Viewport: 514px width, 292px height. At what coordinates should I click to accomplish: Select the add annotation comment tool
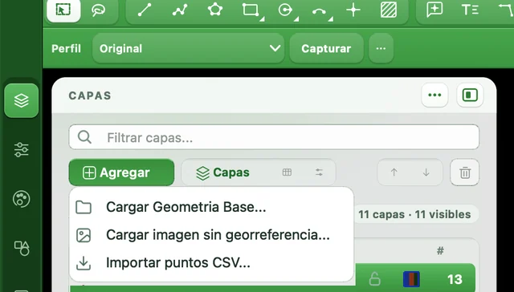pyautogui.click(x=434, y=10)
